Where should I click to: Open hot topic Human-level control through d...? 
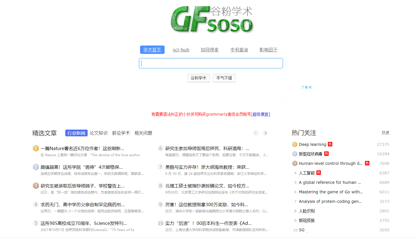331,163
